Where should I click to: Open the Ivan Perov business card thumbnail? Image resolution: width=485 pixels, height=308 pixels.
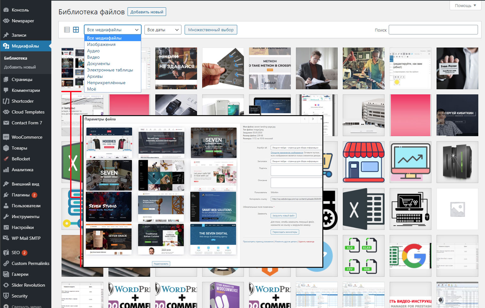[x=457, y=68]
